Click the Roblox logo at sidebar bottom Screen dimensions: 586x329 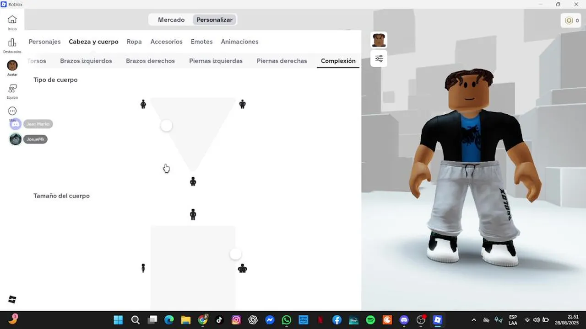click(x=12, y=299)
